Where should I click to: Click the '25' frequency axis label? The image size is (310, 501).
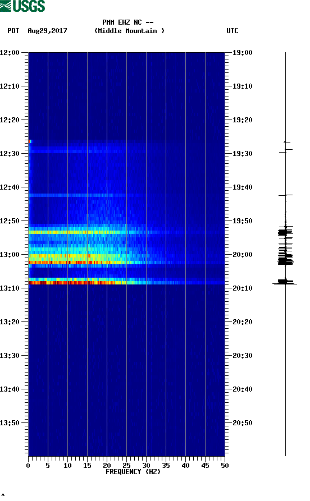click(x=126, y=466)
